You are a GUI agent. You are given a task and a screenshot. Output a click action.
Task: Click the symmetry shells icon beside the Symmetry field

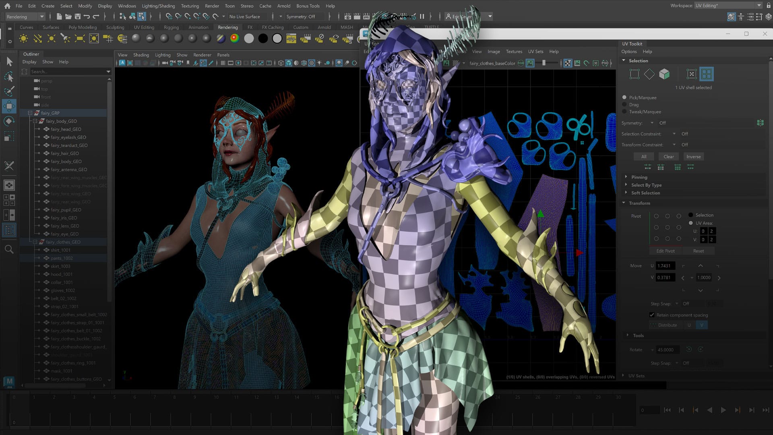[x=761, y=123]
